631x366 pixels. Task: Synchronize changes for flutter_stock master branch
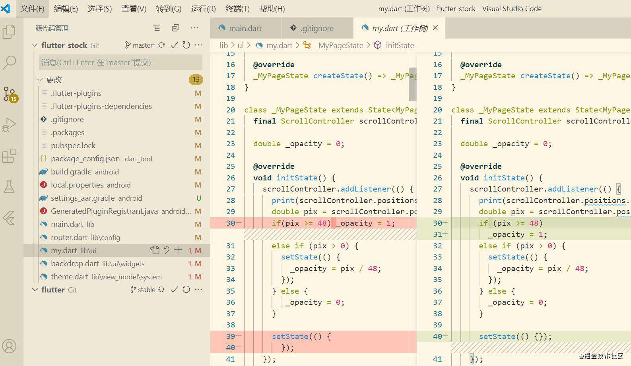click(161, 45)
